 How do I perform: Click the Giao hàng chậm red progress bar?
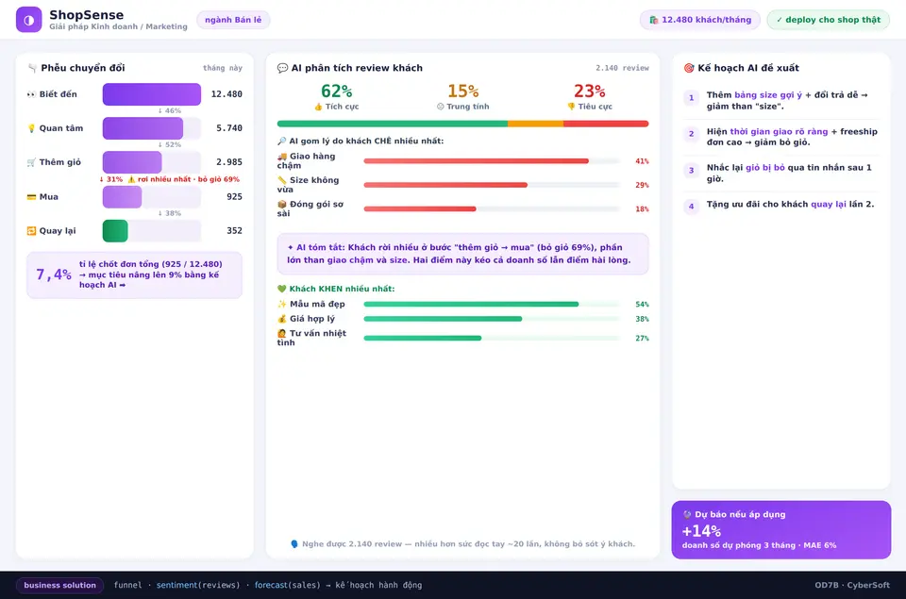(x=492, y=161)
